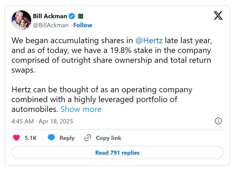Screen dimensions: 234x170
Task: Open Bill Ackman's profile picture
Action: [x=21, y=20]
